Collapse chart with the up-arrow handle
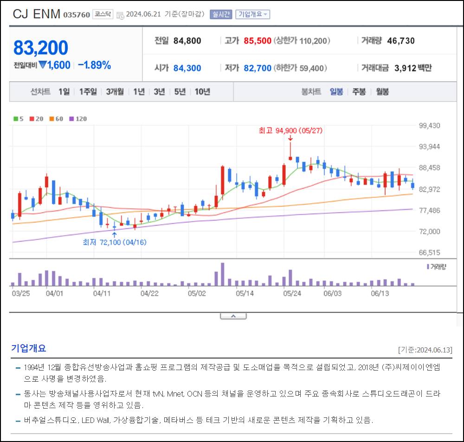464x442 pixels. pyautogui.click(x=233, y=316)
